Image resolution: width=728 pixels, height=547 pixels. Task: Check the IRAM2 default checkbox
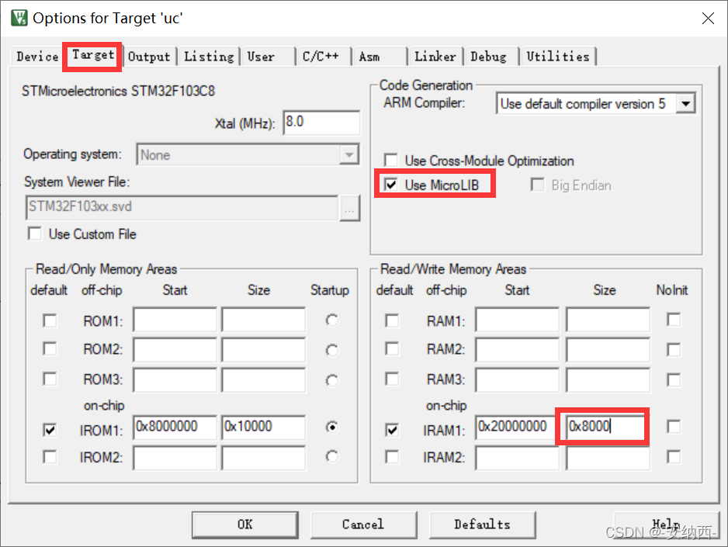[392, 457]
